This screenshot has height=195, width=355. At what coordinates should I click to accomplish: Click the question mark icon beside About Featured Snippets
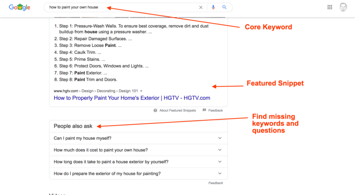pyautogui.click(x=155, y=111)
